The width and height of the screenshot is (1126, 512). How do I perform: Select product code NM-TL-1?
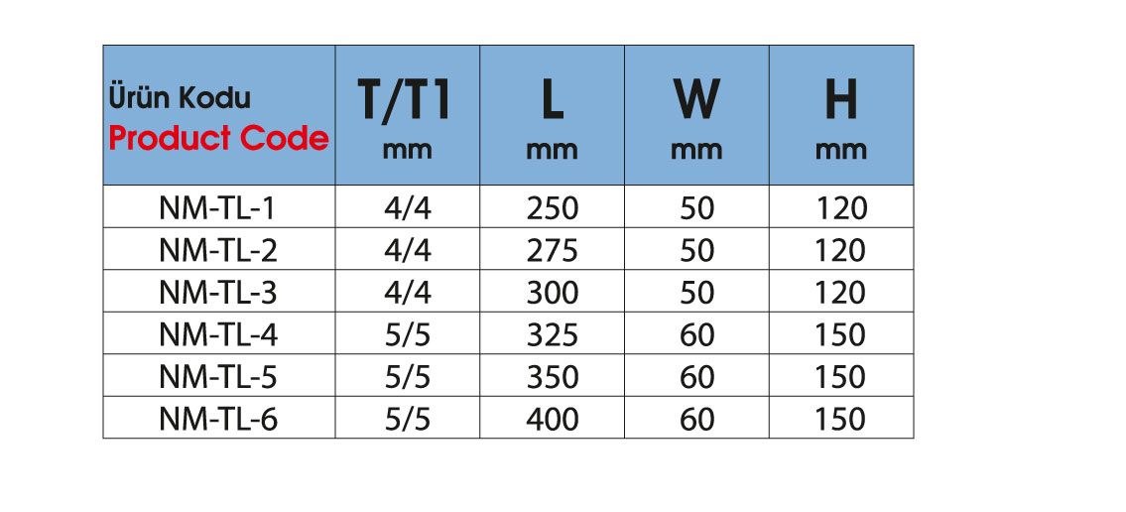pos(218,208)
